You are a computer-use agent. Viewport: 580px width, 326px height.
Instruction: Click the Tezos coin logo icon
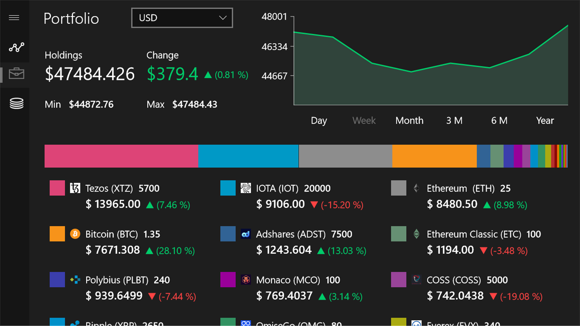coord(75,188)
